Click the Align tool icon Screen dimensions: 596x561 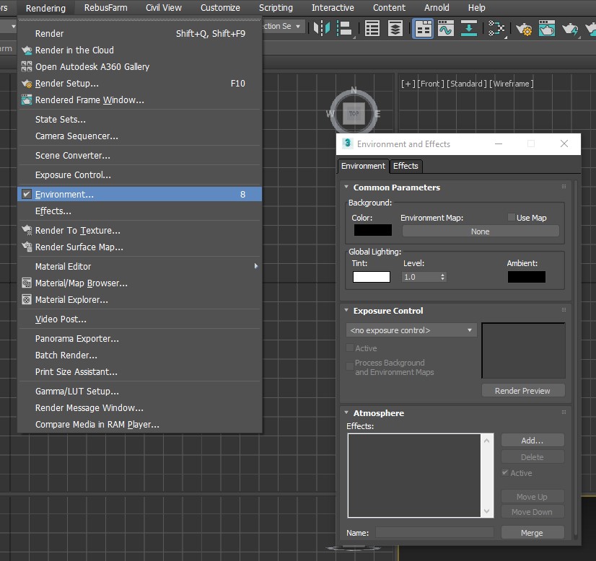click(x=344, y=28)
